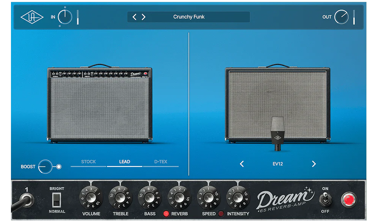Adjust the OUT output level knob
Screen dimensions: 377x222
tap(341, 17)
